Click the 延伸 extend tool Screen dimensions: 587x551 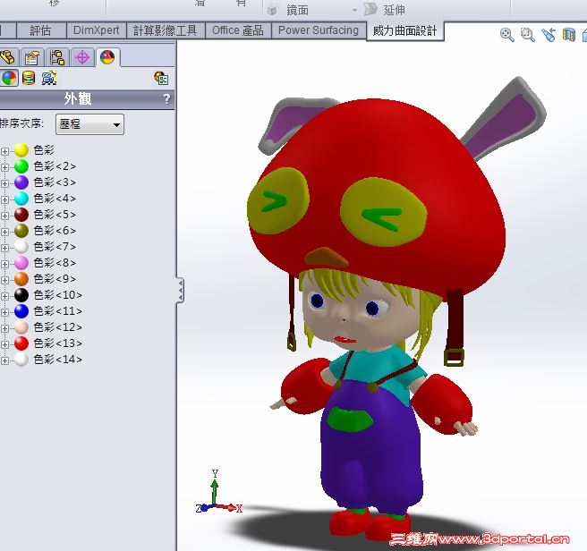385,10
